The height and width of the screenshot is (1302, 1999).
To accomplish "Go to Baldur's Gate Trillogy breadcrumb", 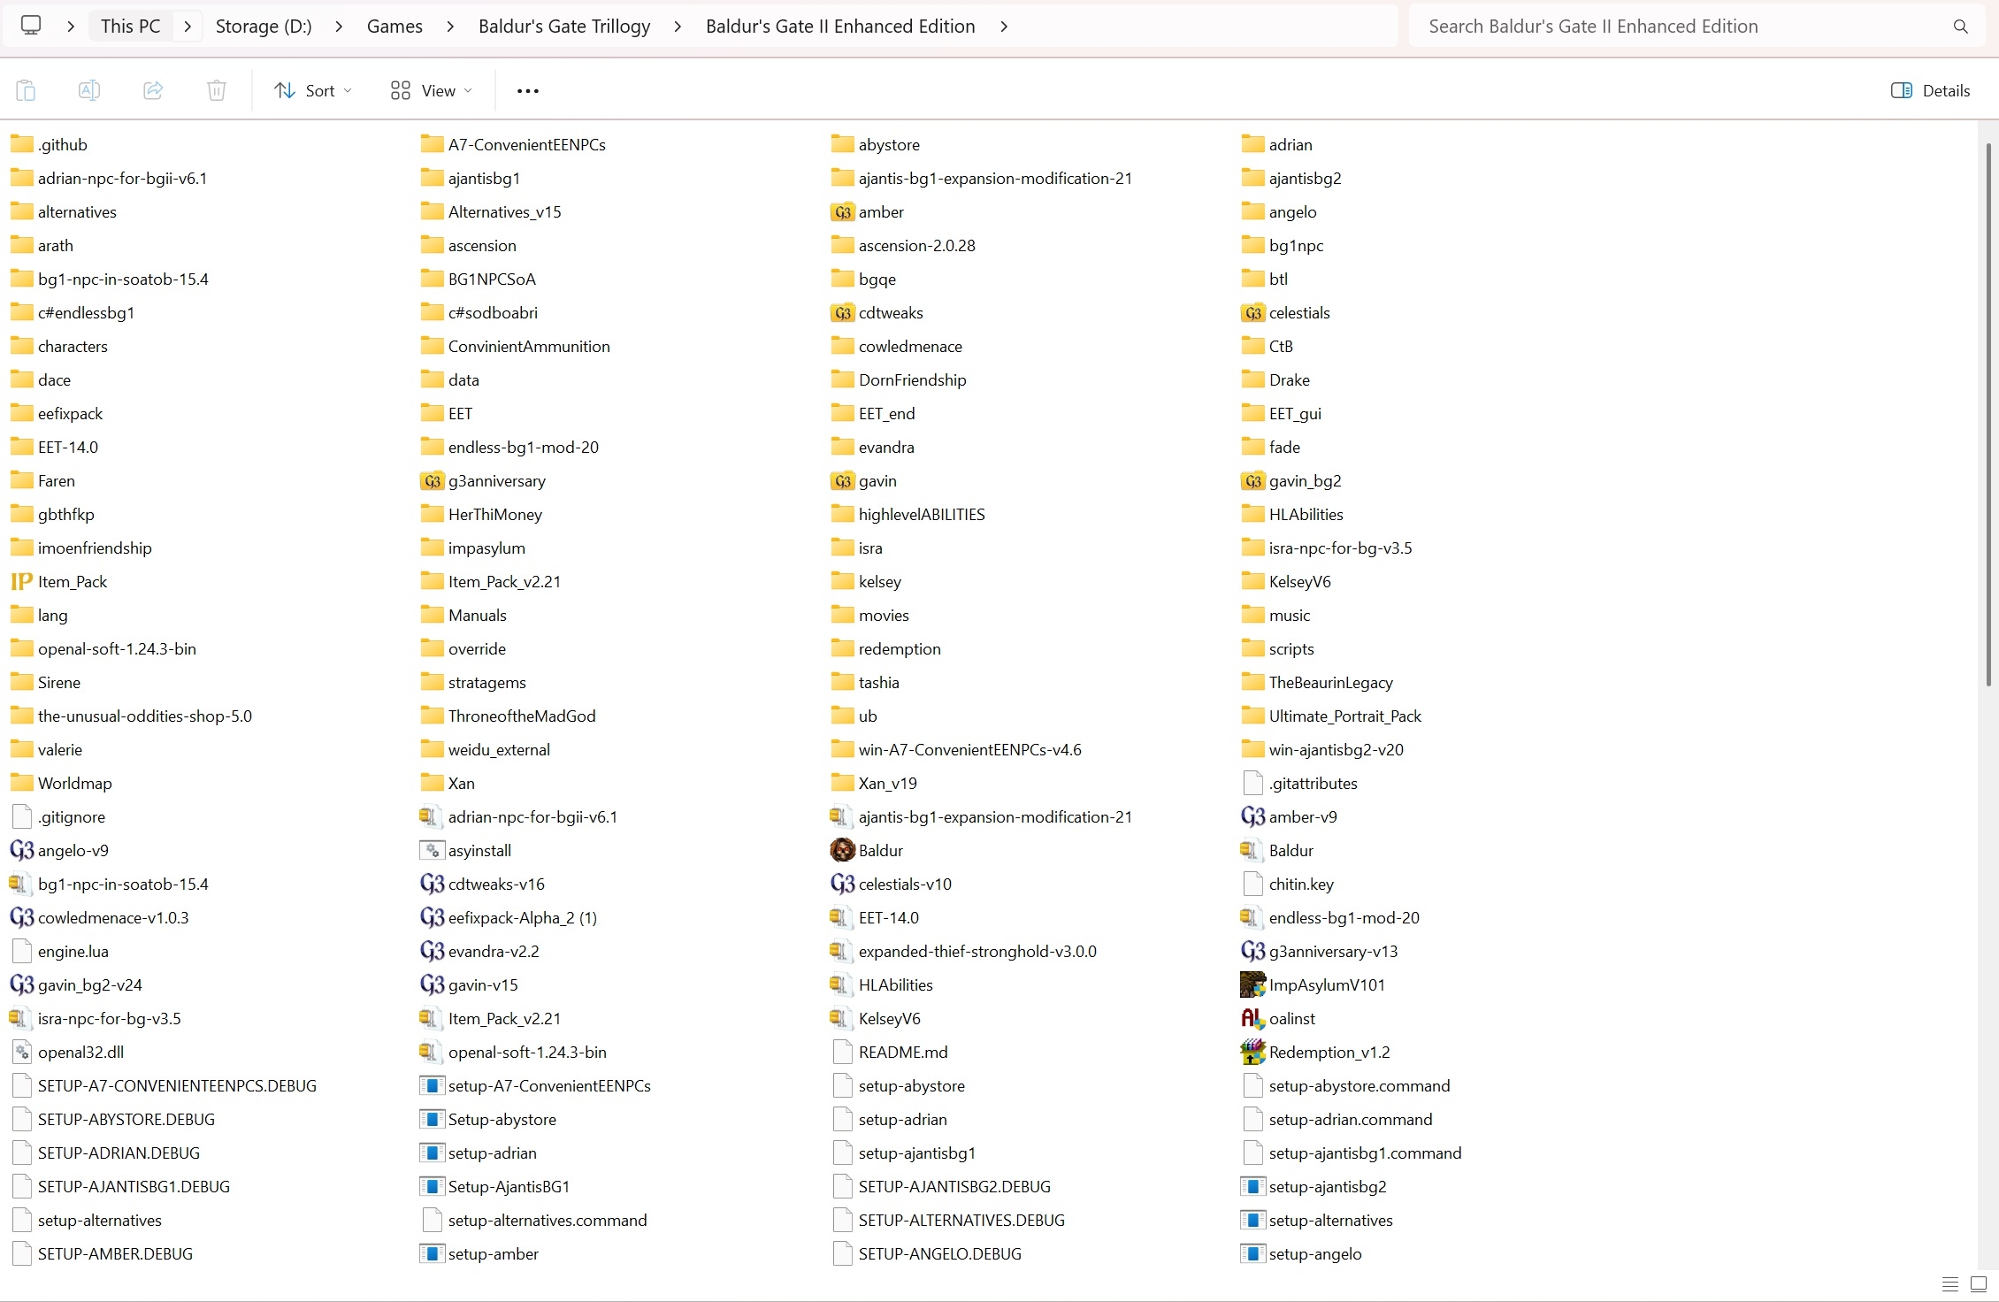I will coord(564,27).
